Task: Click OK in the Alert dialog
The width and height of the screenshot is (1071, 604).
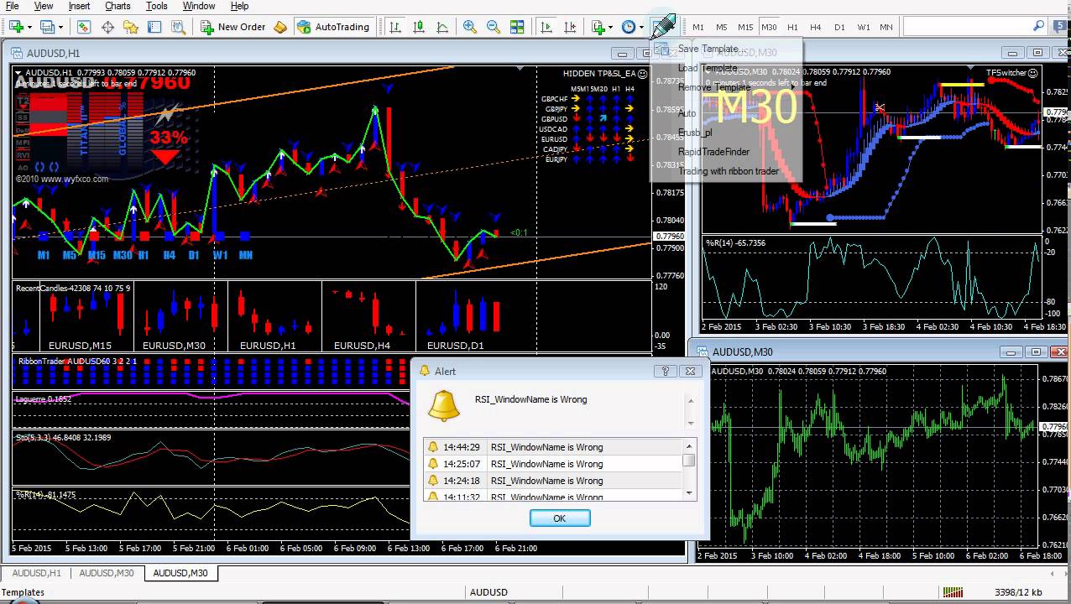Action: [560, 518]
